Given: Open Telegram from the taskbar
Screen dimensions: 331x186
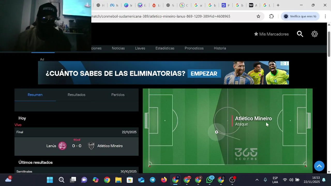Looking at the screenshot, I should [x=153, y=180].
